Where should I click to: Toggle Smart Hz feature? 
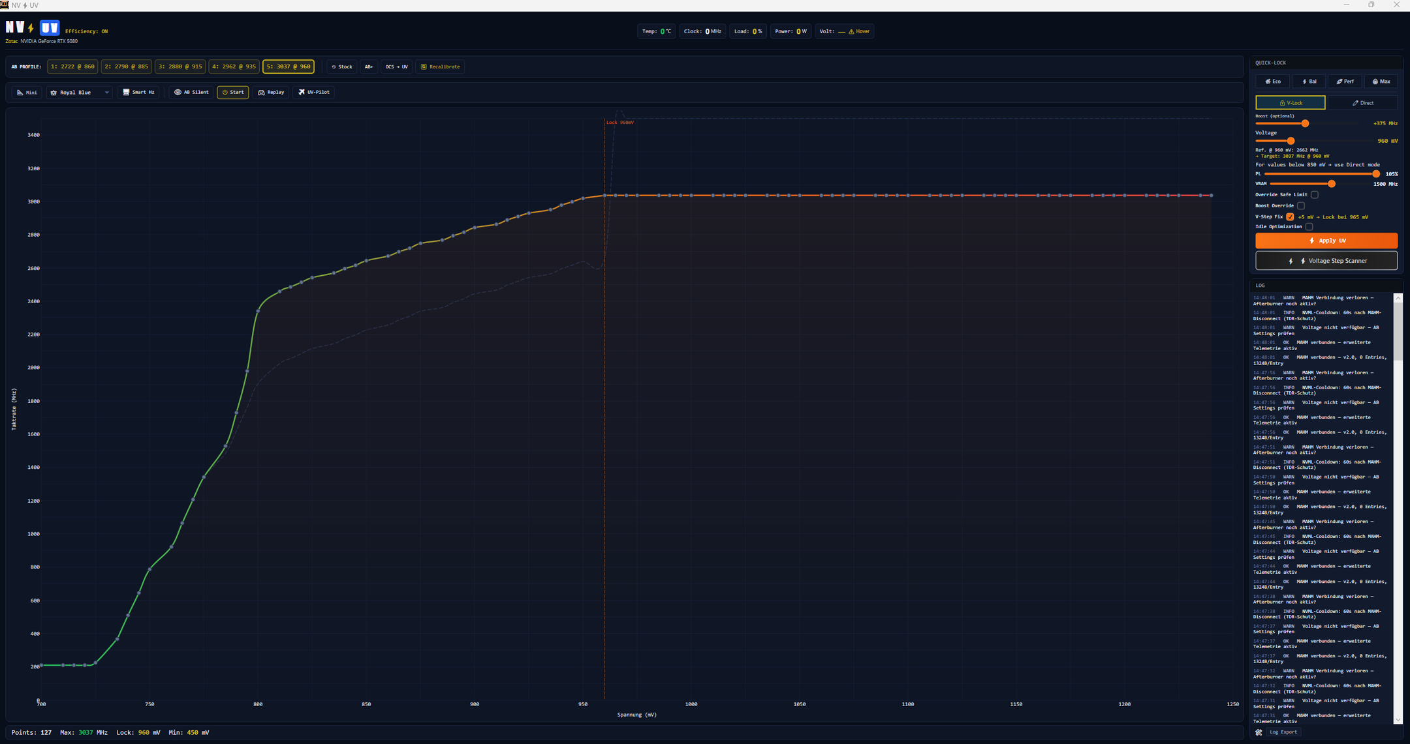point(138,93)
